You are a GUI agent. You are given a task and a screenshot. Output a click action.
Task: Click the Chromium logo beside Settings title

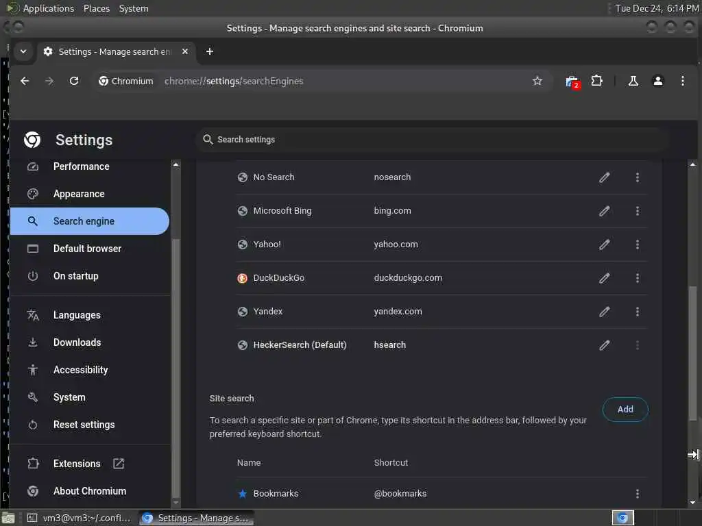click(x=32, y=140)
